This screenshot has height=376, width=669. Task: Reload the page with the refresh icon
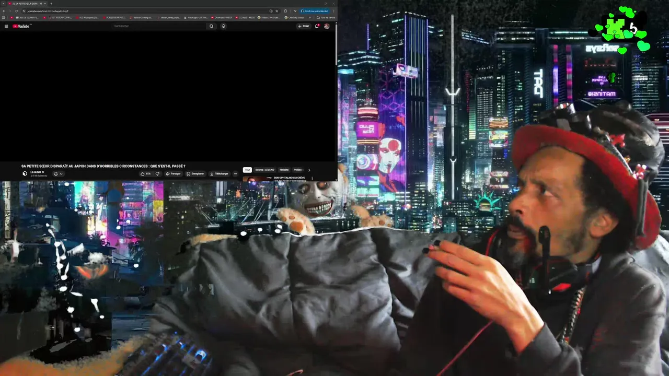pyautogui.click(x=16, y=11)
